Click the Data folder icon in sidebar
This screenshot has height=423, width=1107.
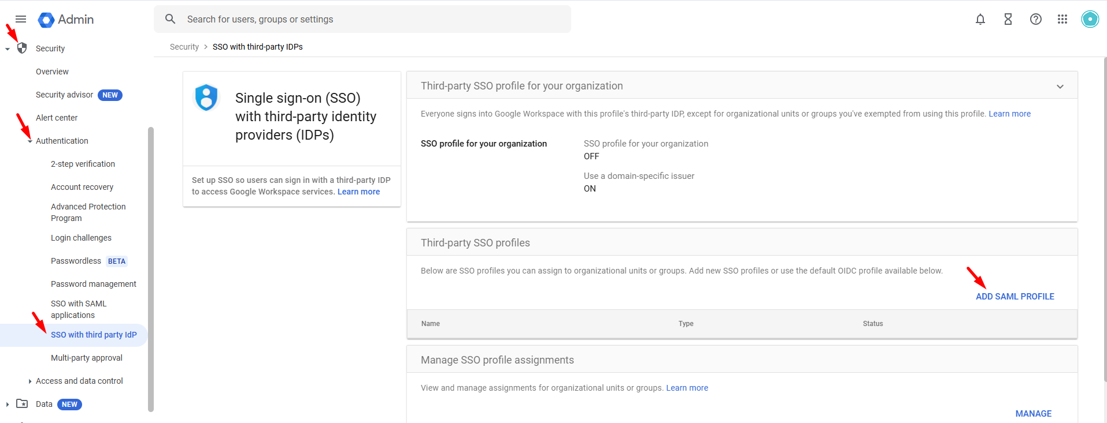[22, 404]
